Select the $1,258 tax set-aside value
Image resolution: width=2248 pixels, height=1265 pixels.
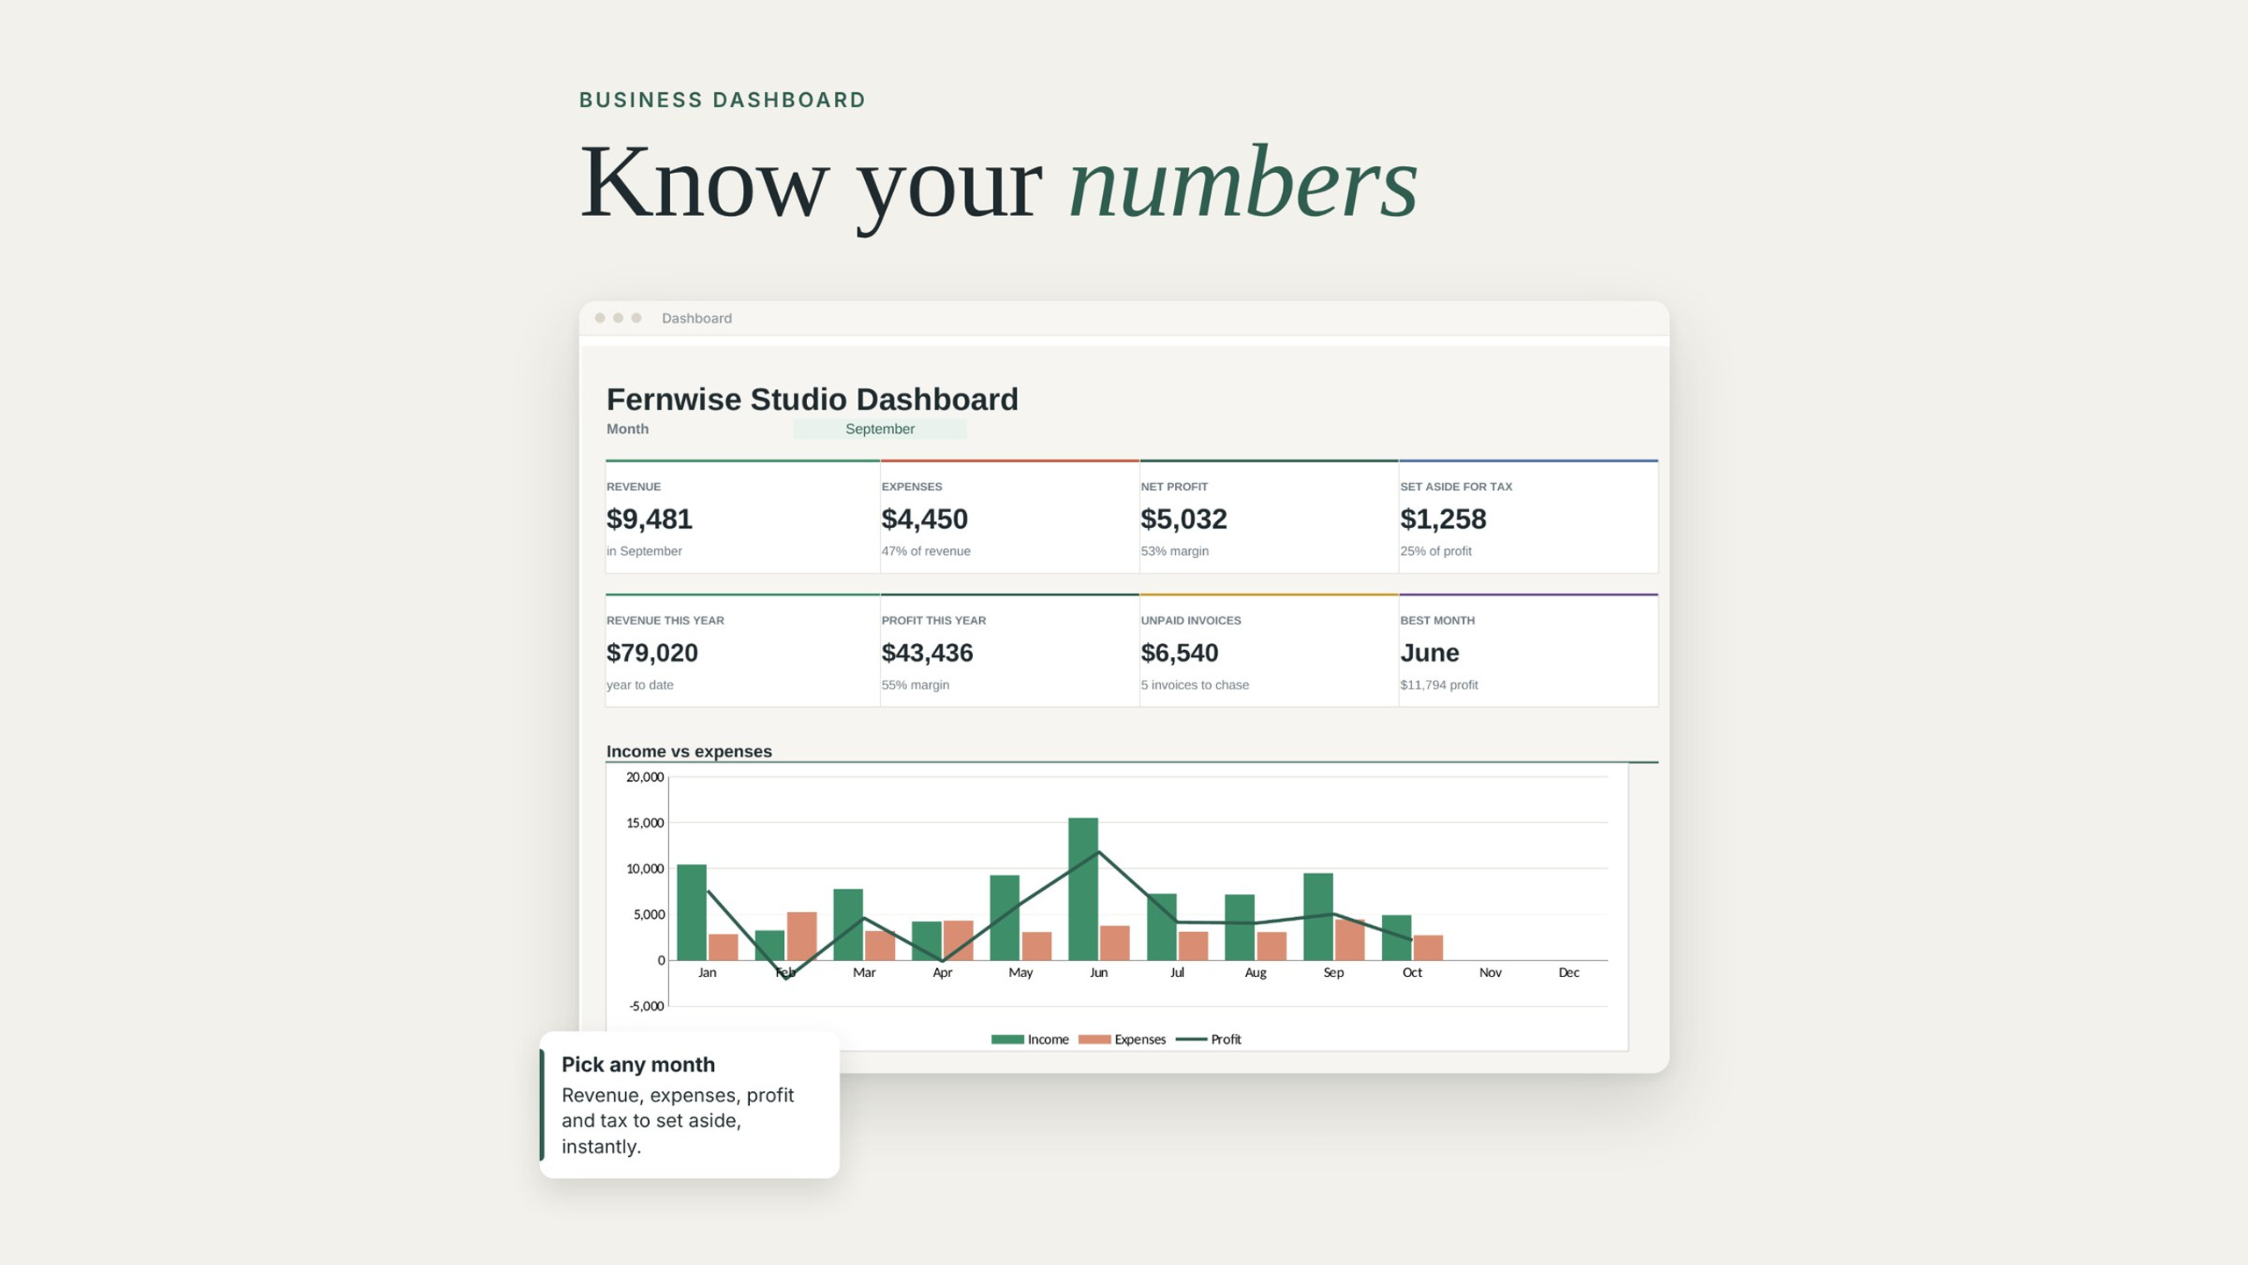pyautogui.click(x=1443, y=519)
